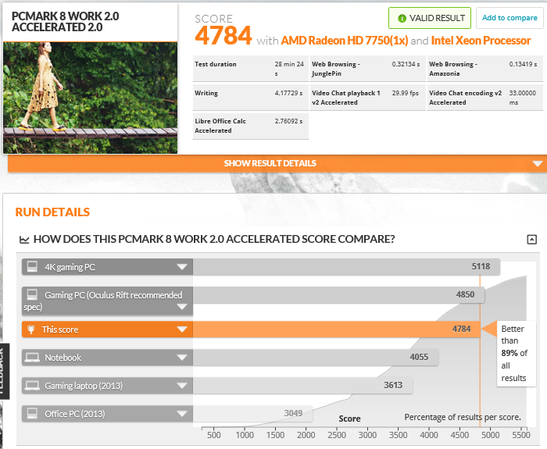Click the RUN DETAILS heading
The width and height of the screenshot is (547, 449).
click(52, 212)
